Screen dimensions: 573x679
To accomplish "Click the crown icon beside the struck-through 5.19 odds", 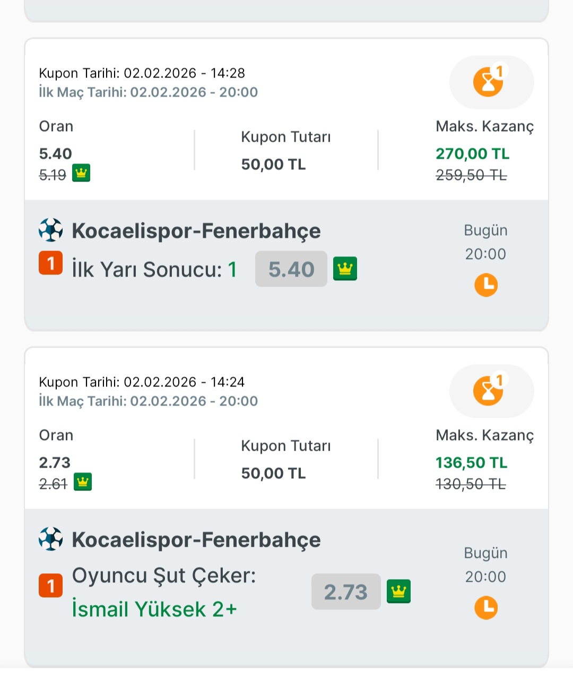I will (x=81, y=173).
